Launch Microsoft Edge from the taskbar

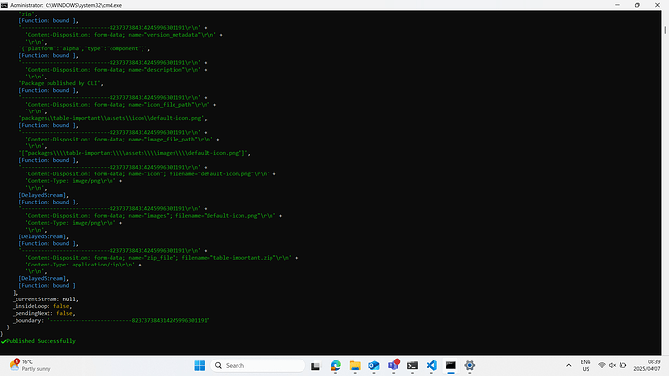335,365
